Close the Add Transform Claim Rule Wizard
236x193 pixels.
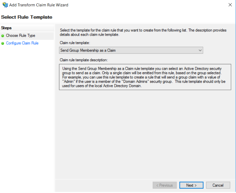tap(230, 5)
